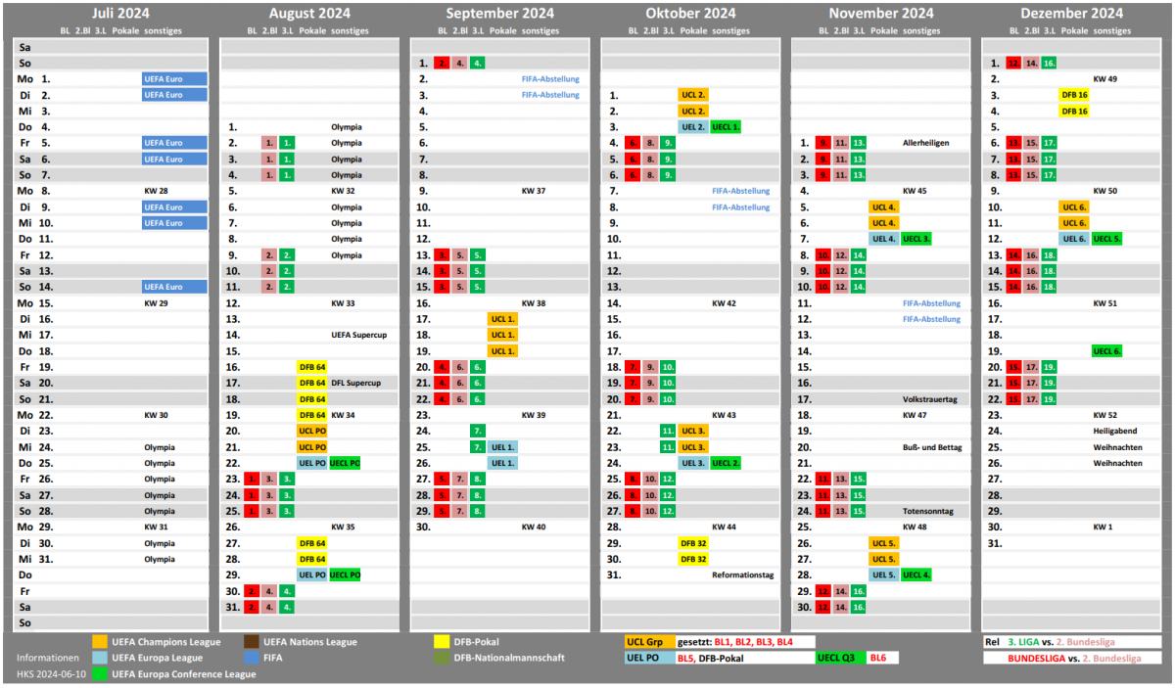This screenshot has height=688, width=1175.
Task: Click the 'UEL 3.' cell on October 24
Action: [x=693, y=464]
